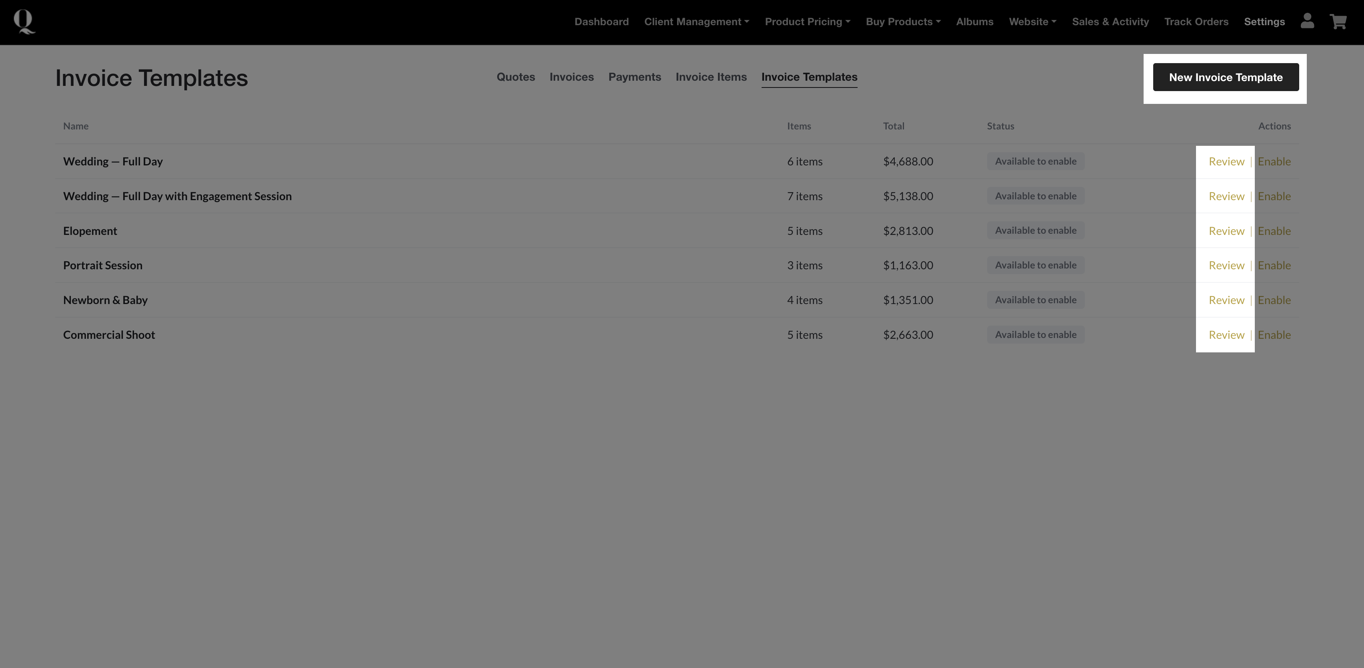Expand Client Management dropdown menu

[696, 22]
